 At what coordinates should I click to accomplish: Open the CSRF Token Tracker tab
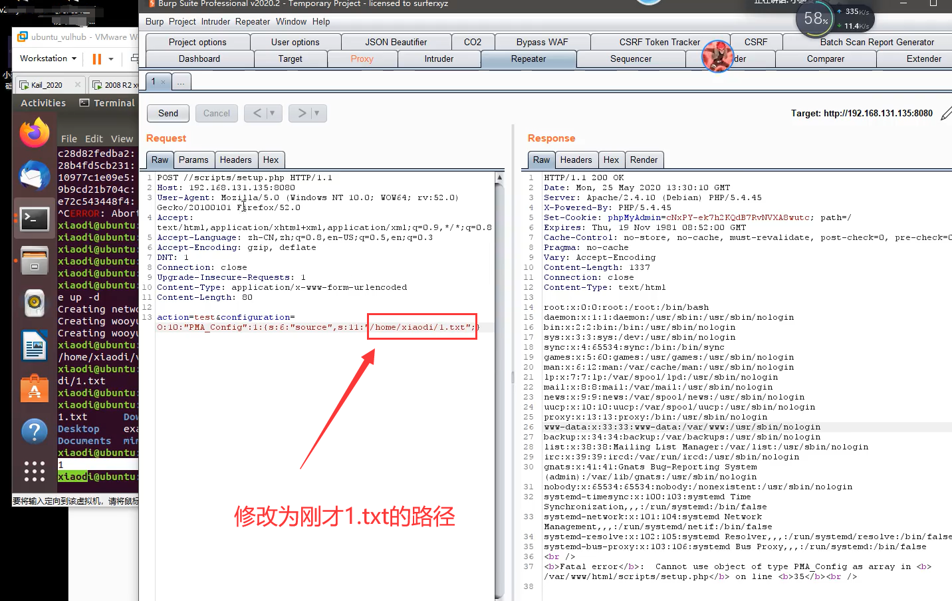[x=659, y=42]
